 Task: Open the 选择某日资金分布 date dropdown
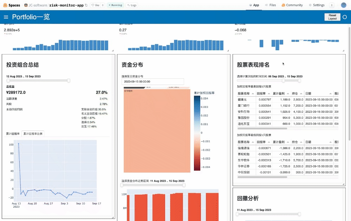pyautogui.click(x=153, y=81)
